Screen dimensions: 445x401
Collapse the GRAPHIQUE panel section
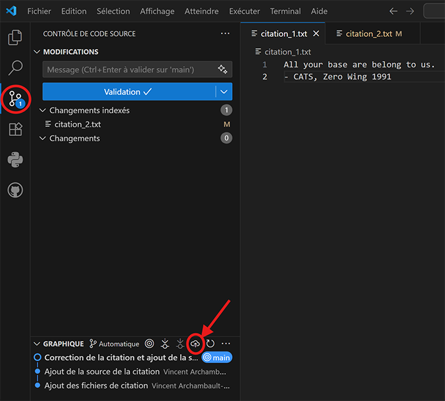tap(36, 344)
